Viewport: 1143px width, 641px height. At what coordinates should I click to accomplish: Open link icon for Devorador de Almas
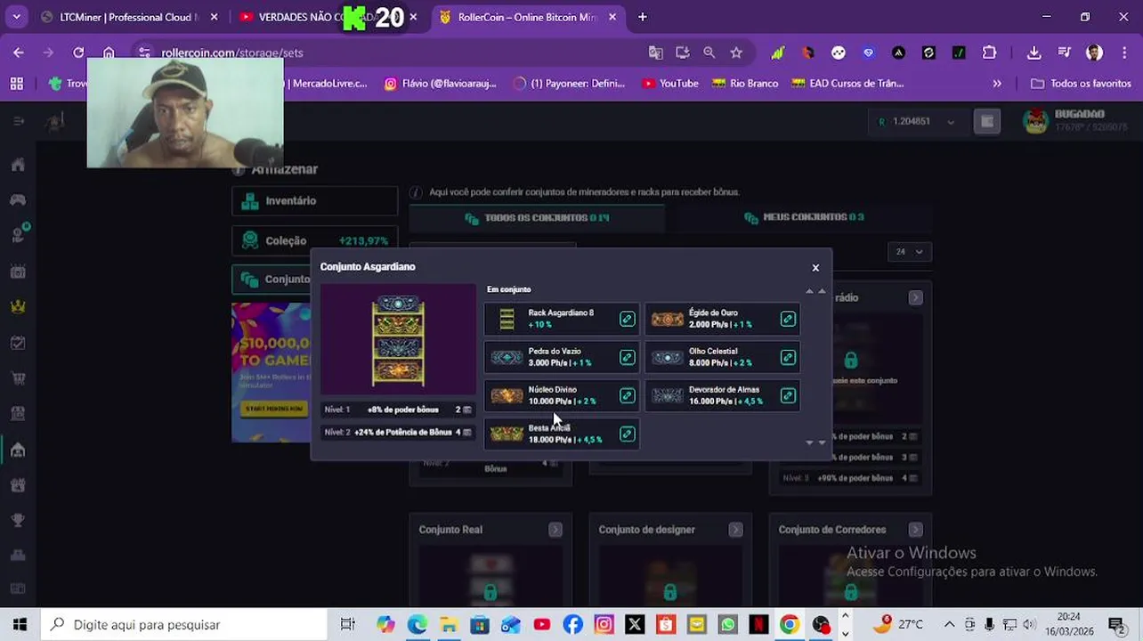[788, 395]
